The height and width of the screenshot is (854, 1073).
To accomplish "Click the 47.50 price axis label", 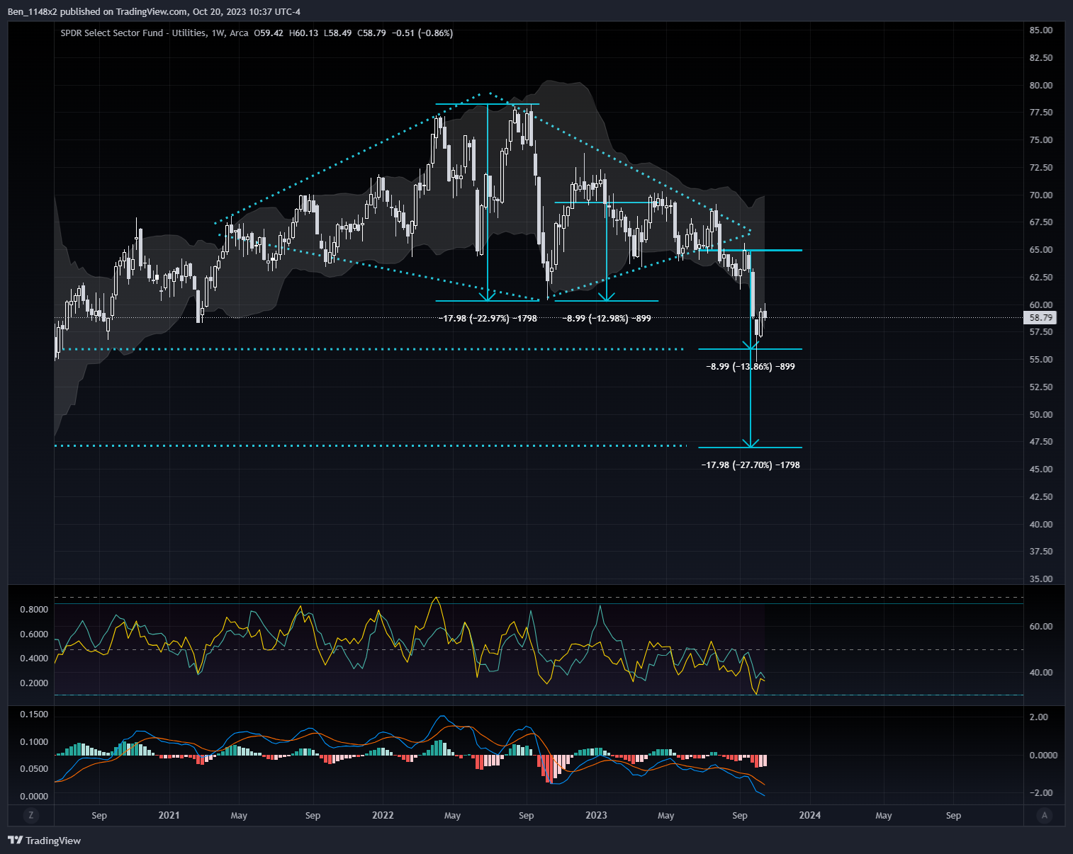I will click(1040, 442).
